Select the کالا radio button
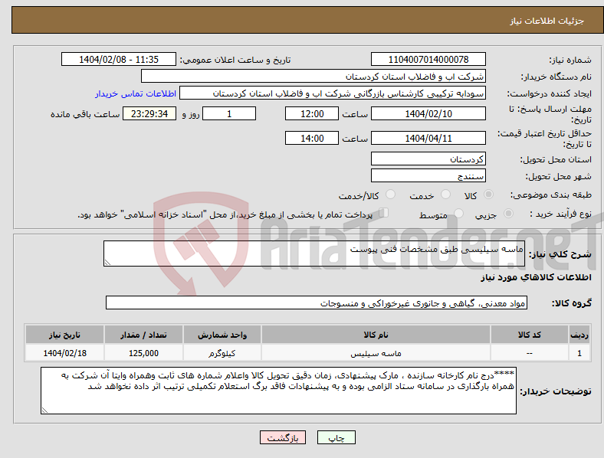This screenshot has width=604, height=458. click(488, 195)
